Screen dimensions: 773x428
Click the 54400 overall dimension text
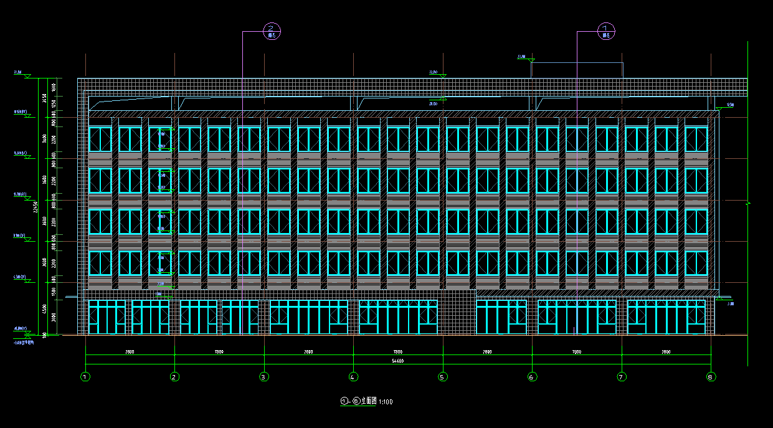click(x=397, y=361)
